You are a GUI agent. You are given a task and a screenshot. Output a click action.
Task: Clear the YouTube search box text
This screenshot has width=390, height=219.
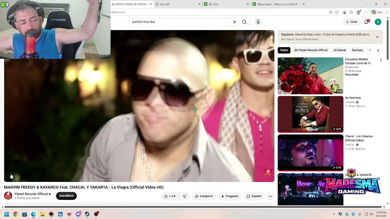pos(235,22)
